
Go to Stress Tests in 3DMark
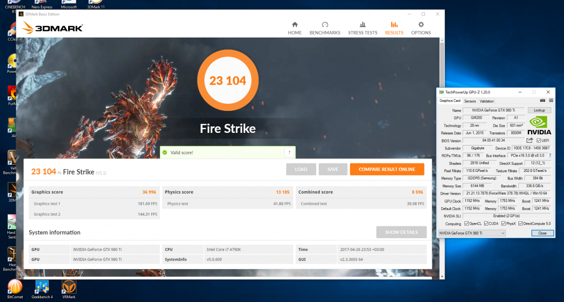pos(362,28)
